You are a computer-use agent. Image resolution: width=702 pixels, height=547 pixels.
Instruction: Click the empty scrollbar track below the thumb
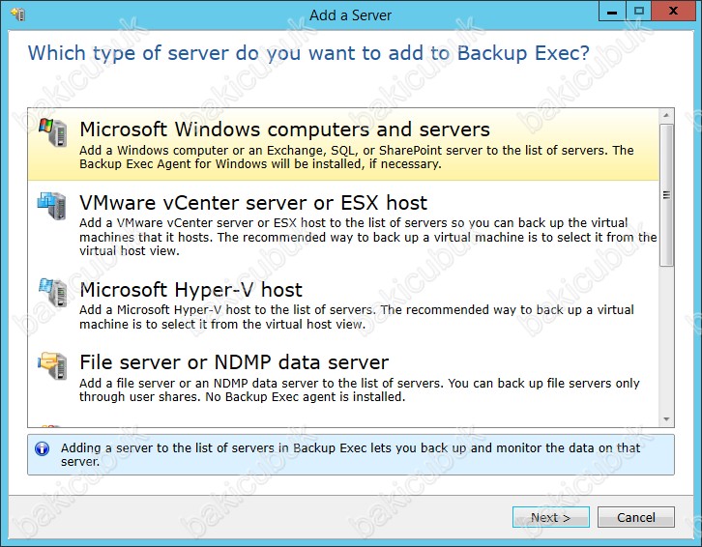pos(665,338)
